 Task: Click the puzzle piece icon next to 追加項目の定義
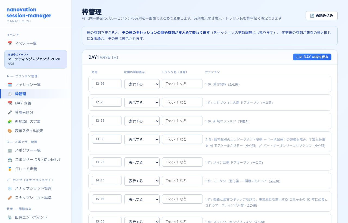(x=10, y=122)
